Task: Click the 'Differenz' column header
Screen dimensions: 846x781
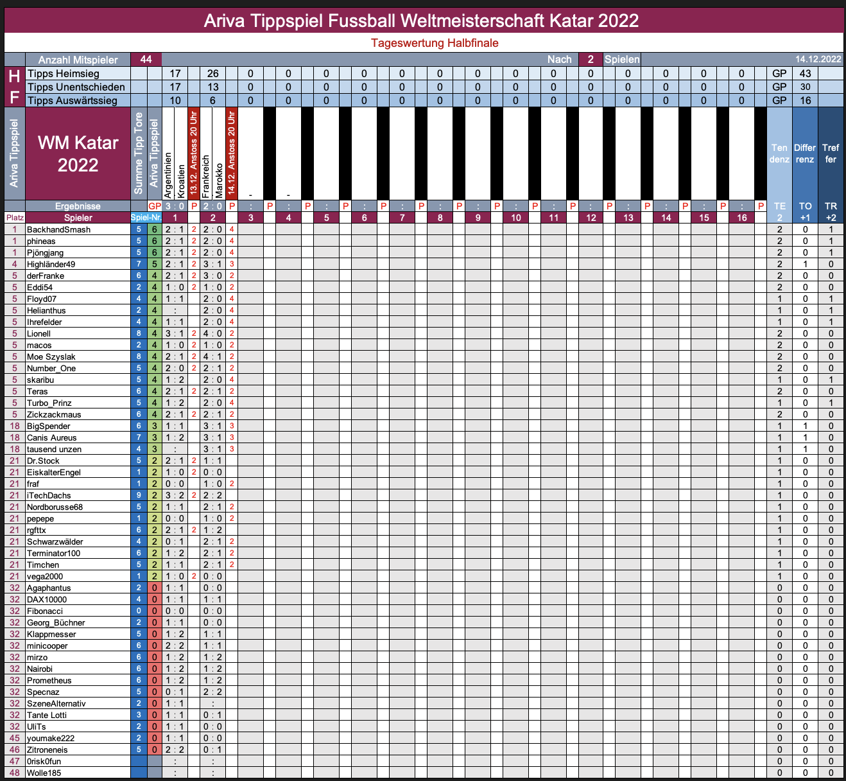Action: point(805,154)
